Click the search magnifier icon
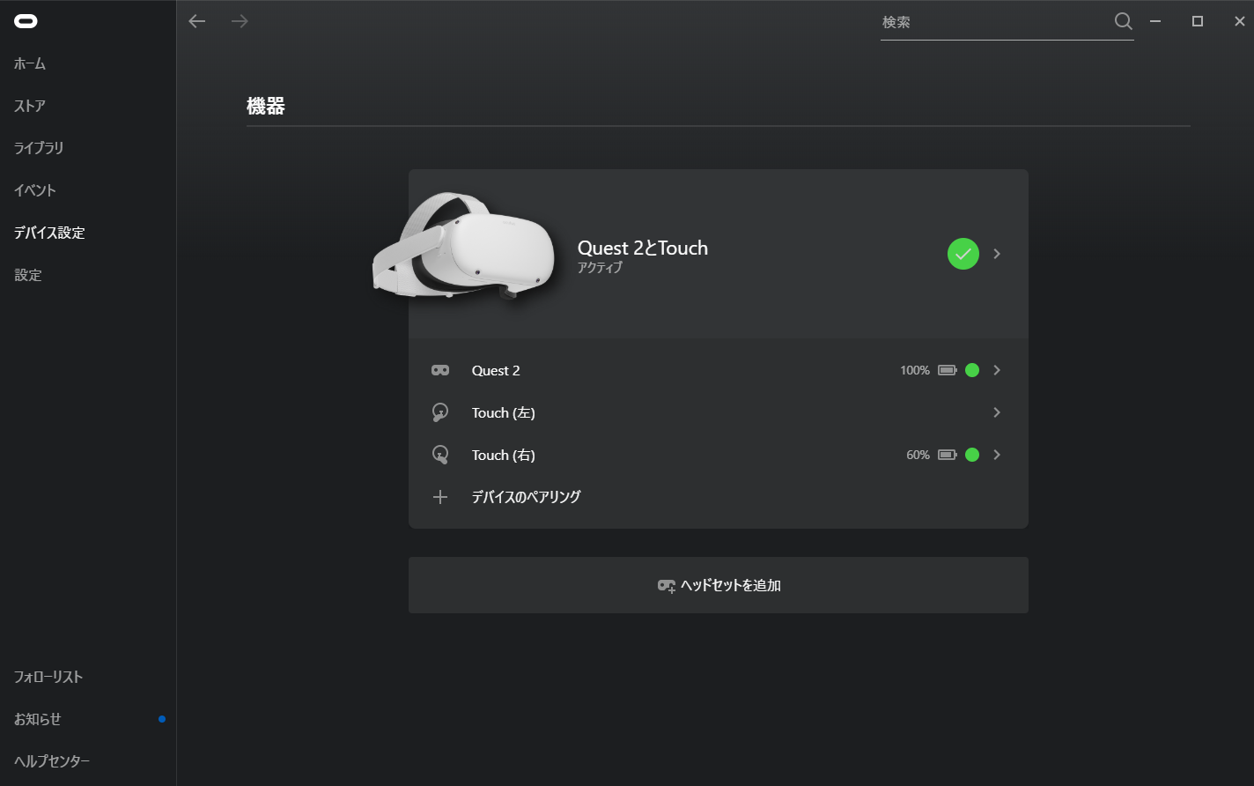The height and width of the screenshot is (786, 1254). point(1123,21)
